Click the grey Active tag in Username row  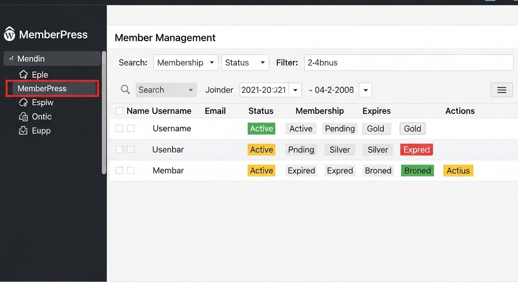[x=301, y=129]
